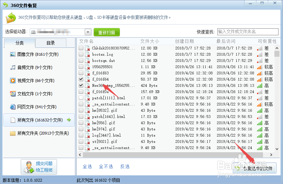This screenshot has width=283, height=184.
Task: Click the 反选 link
Action: [125, 166]
